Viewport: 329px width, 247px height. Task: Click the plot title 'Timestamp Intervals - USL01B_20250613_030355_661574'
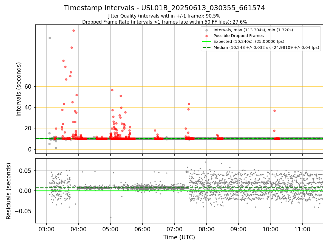[x=164, y=8]
